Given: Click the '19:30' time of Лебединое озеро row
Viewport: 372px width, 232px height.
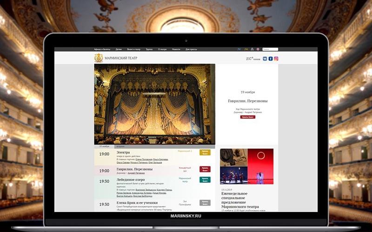Looking at the screenshot, I should coord(104,181).
